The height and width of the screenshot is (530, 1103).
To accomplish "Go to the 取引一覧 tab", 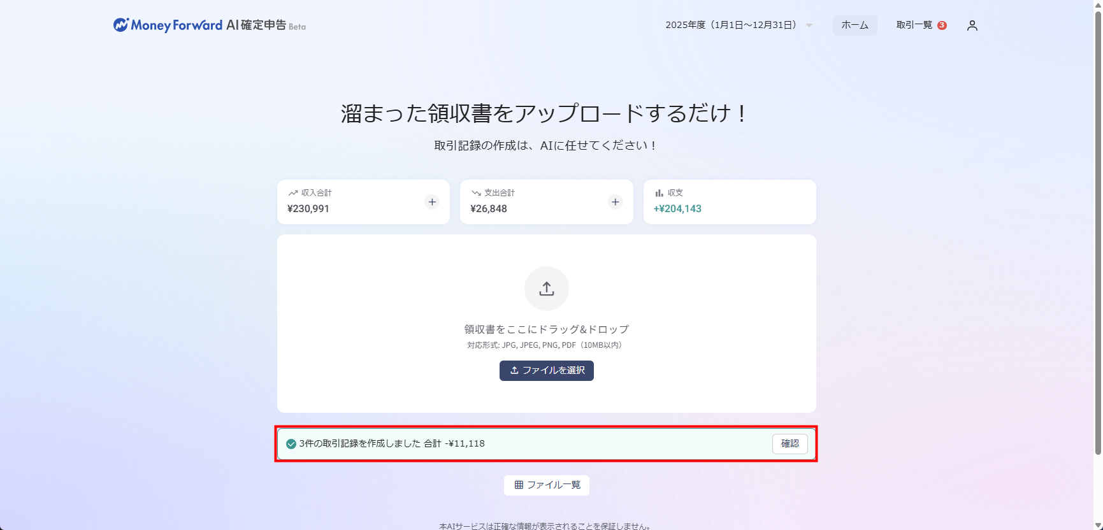I will (914, 25).
